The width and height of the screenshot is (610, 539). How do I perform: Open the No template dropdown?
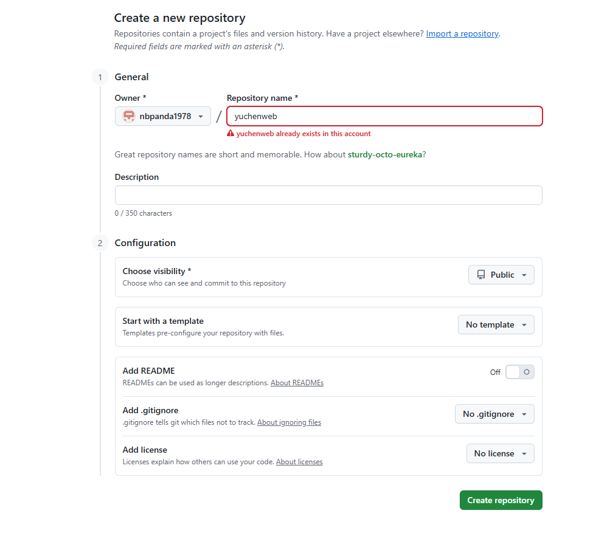[496, 324]
